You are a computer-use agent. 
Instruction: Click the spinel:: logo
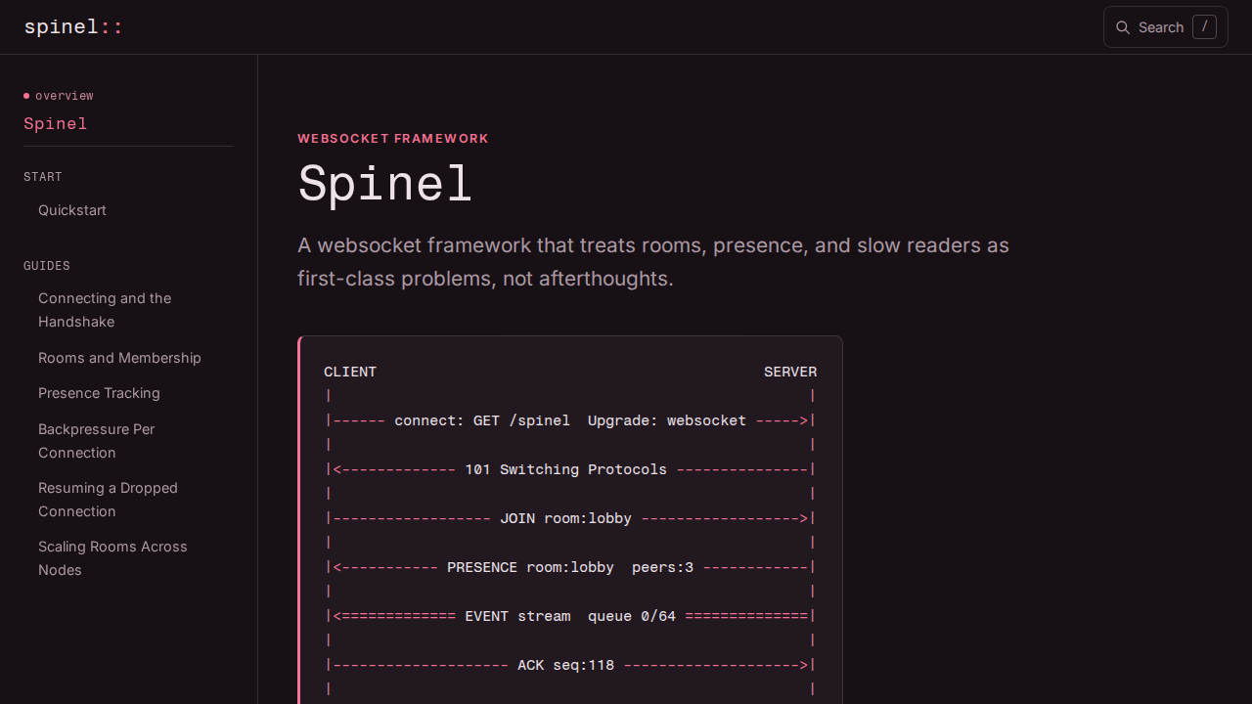(73, 26)
